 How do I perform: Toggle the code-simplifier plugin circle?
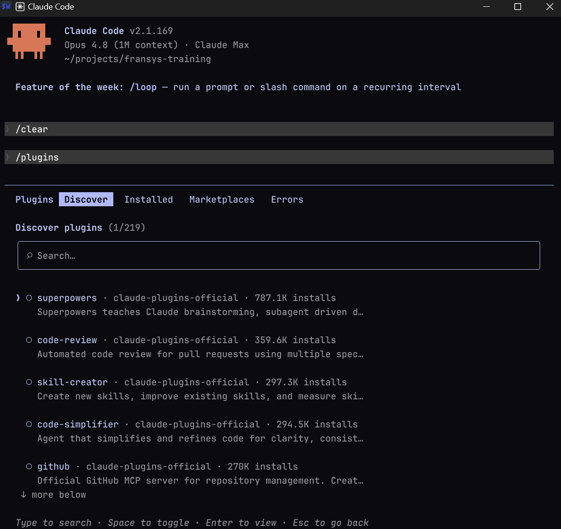click(29, 424)
